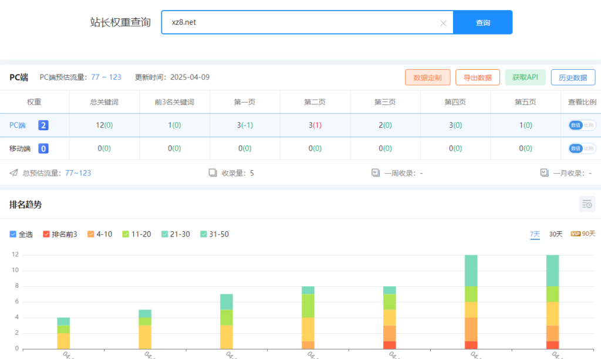
Task: Click PC端 第一页 cell 3(-1)
Action: [245, 126]
